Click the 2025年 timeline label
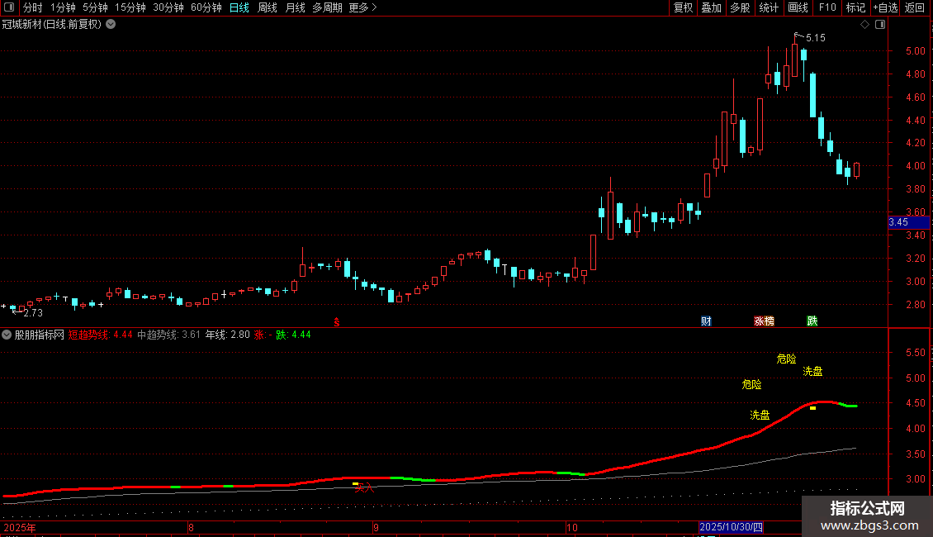The height and width of the screenshot is (537, 933). (x=20, y=527)
